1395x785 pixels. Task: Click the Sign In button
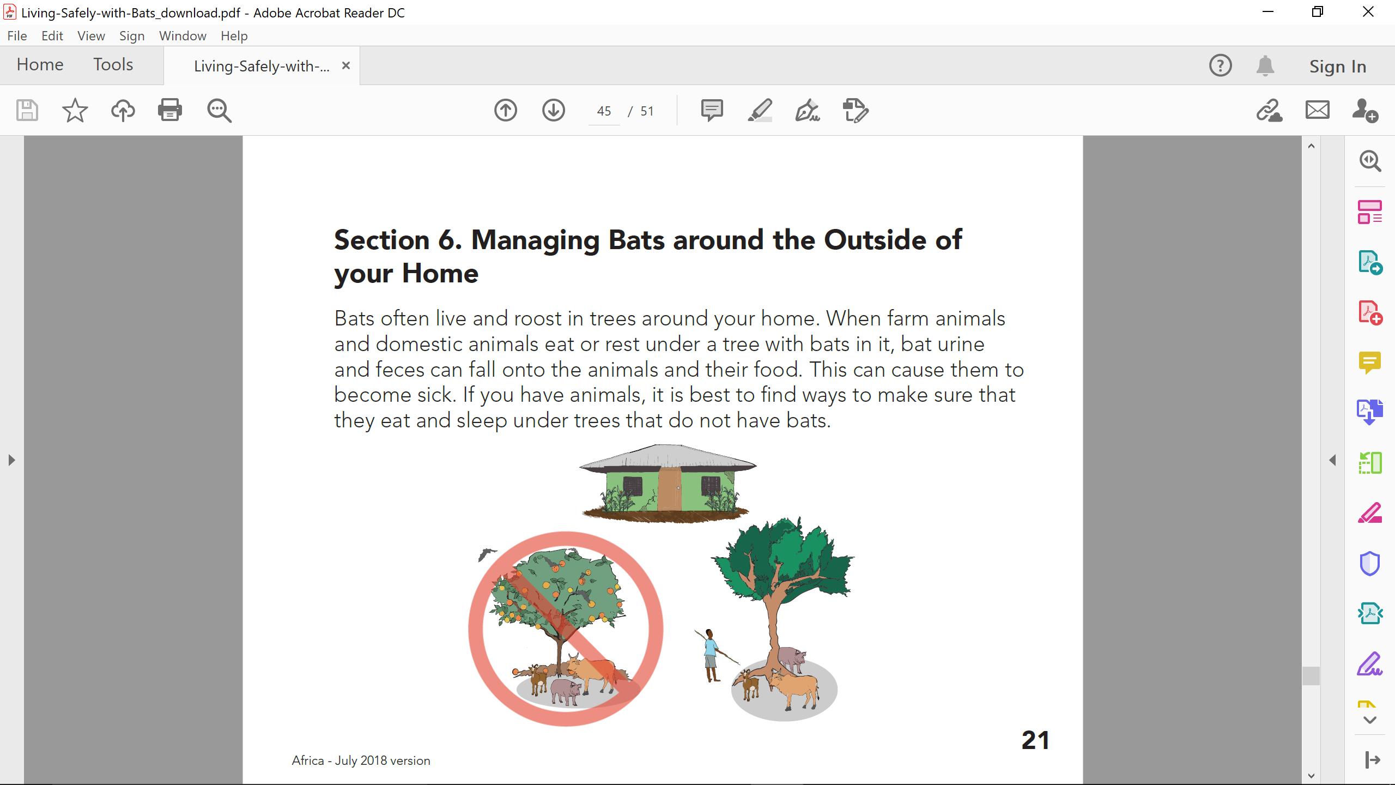click(1337, 67)
